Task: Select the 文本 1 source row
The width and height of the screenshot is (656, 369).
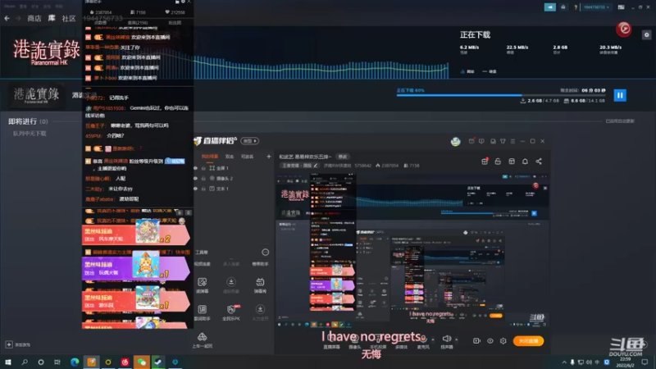Action: pyautogui.click(x=233, y=189)
